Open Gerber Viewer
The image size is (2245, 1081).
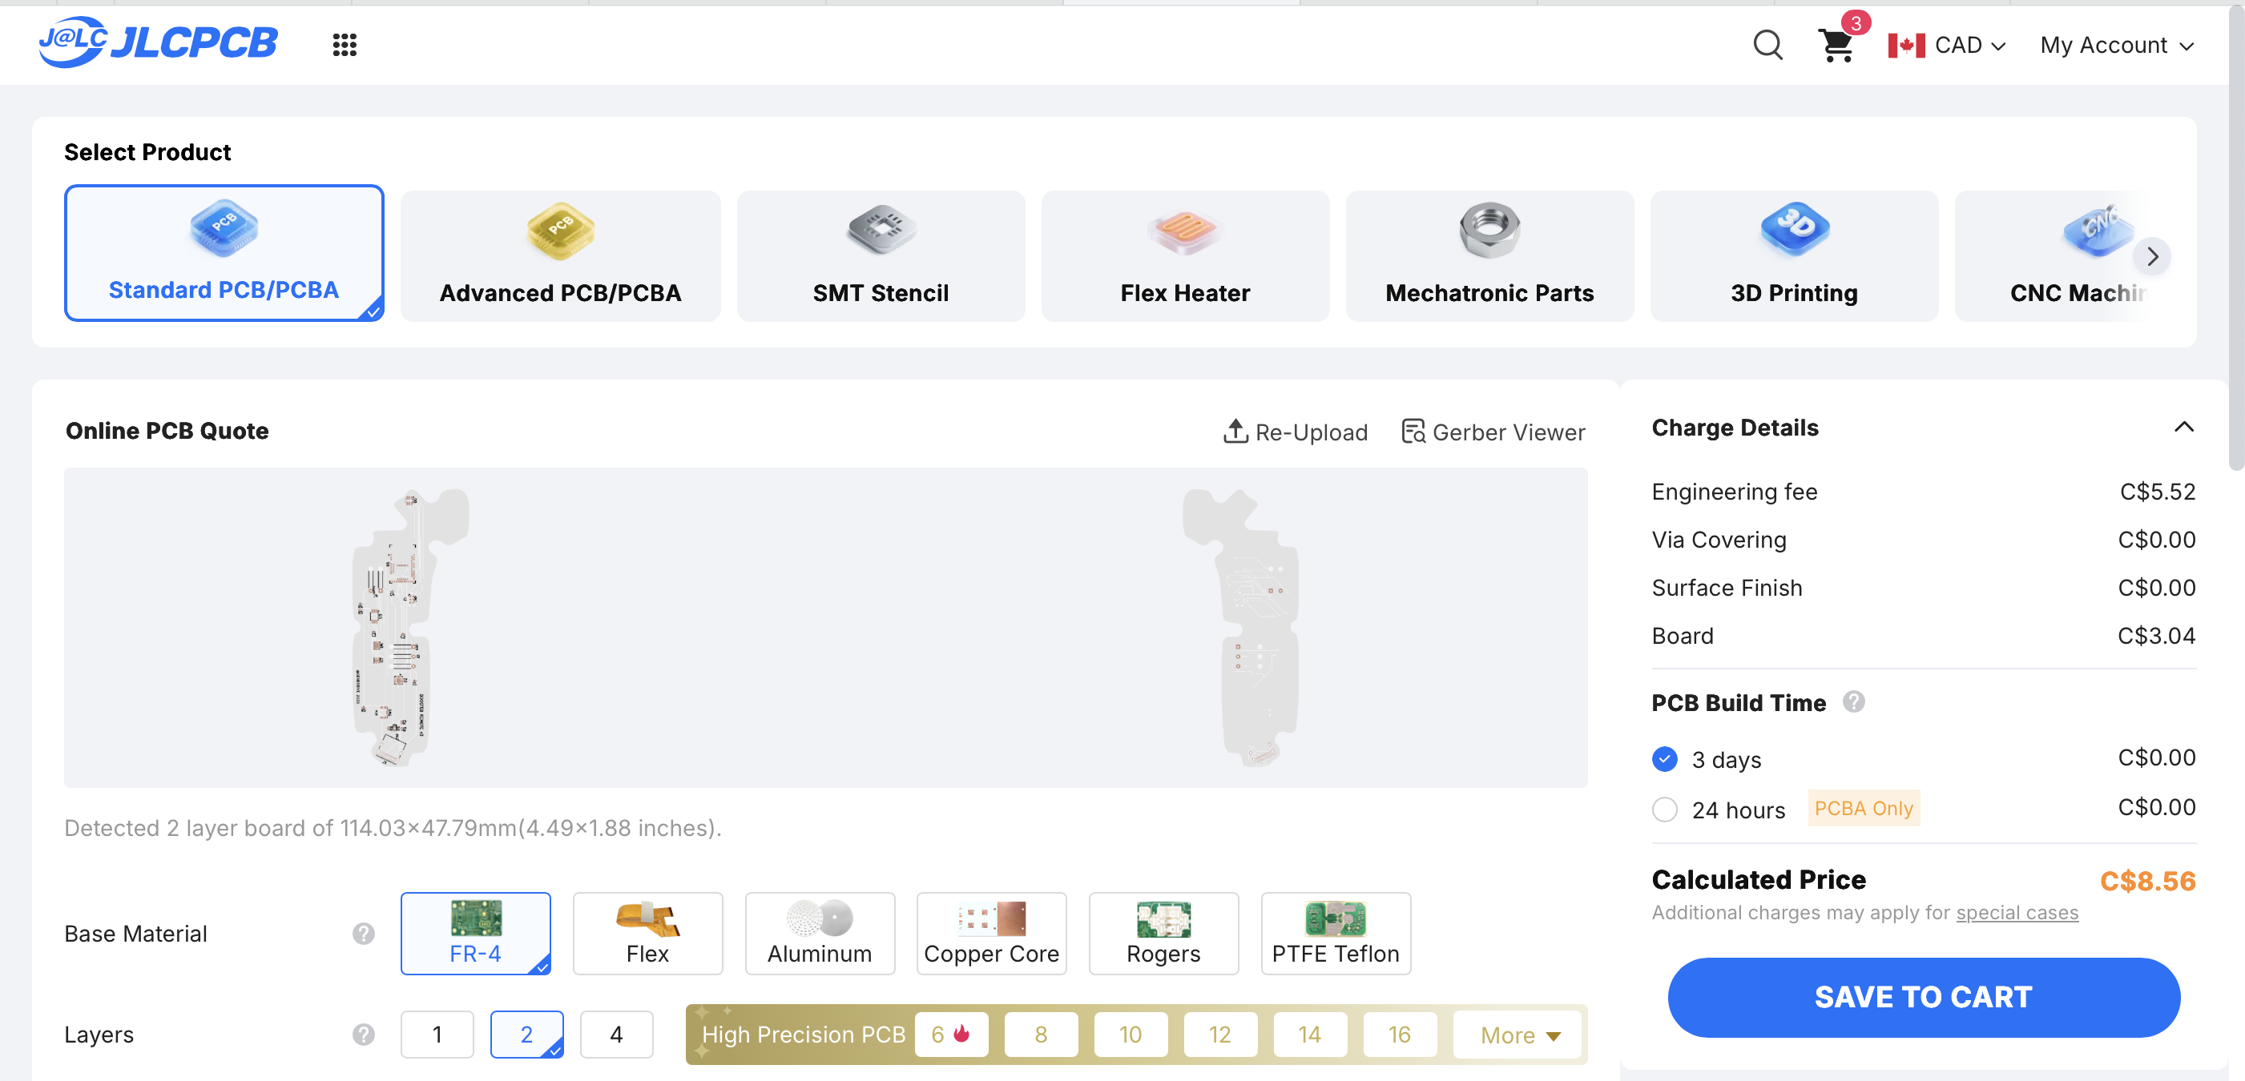click(1493, 432)
